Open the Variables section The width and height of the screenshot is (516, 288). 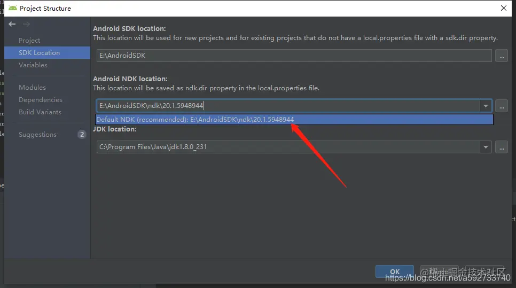[x=33, y=65]
